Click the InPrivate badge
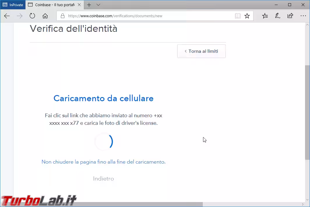Screen dimensions: 310x207 [13, 5]
